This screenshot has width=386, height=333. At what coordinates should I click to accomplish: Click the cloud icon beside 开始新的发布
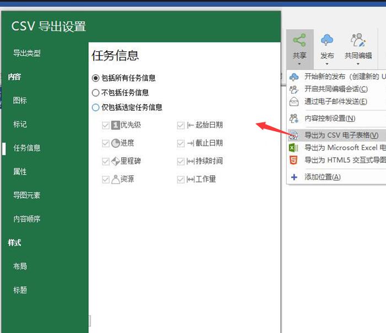coord(294,77)
